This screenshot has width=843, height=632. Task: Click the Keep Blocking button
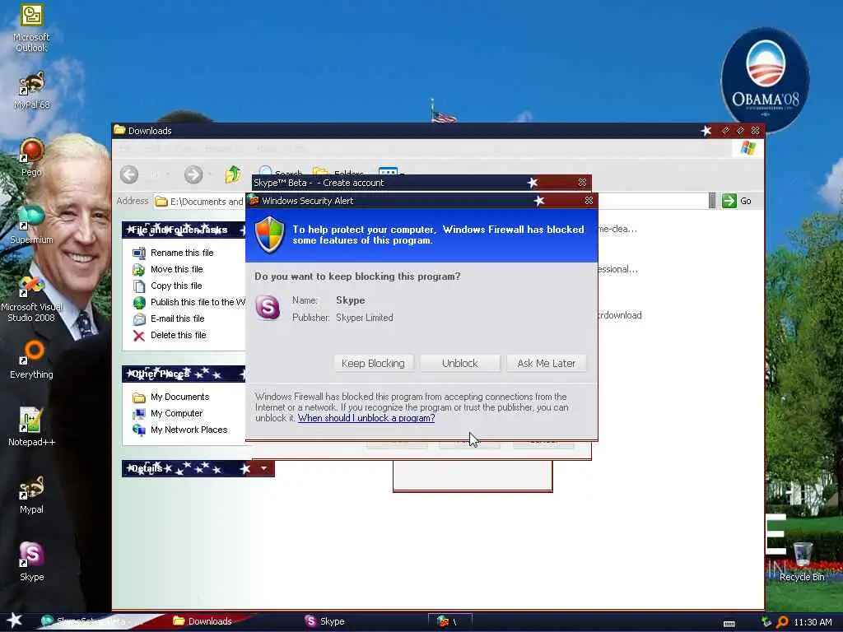(x=373, y=363)
